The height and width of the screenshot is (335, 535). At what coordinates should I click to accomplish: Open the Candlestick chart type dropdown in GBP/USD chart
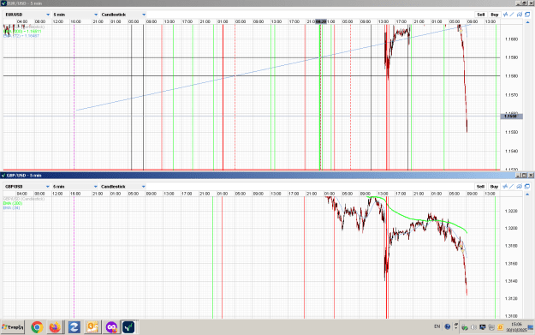click(122, 187)
